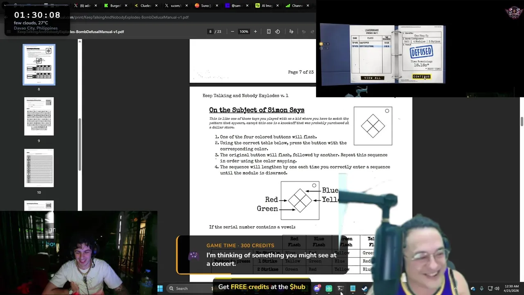Switch to the Clueless browser tab

[146, 6]
